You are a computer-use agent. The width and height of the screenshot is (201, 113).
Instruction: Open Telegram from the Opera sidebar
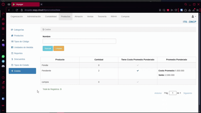(x=3, y=61)
